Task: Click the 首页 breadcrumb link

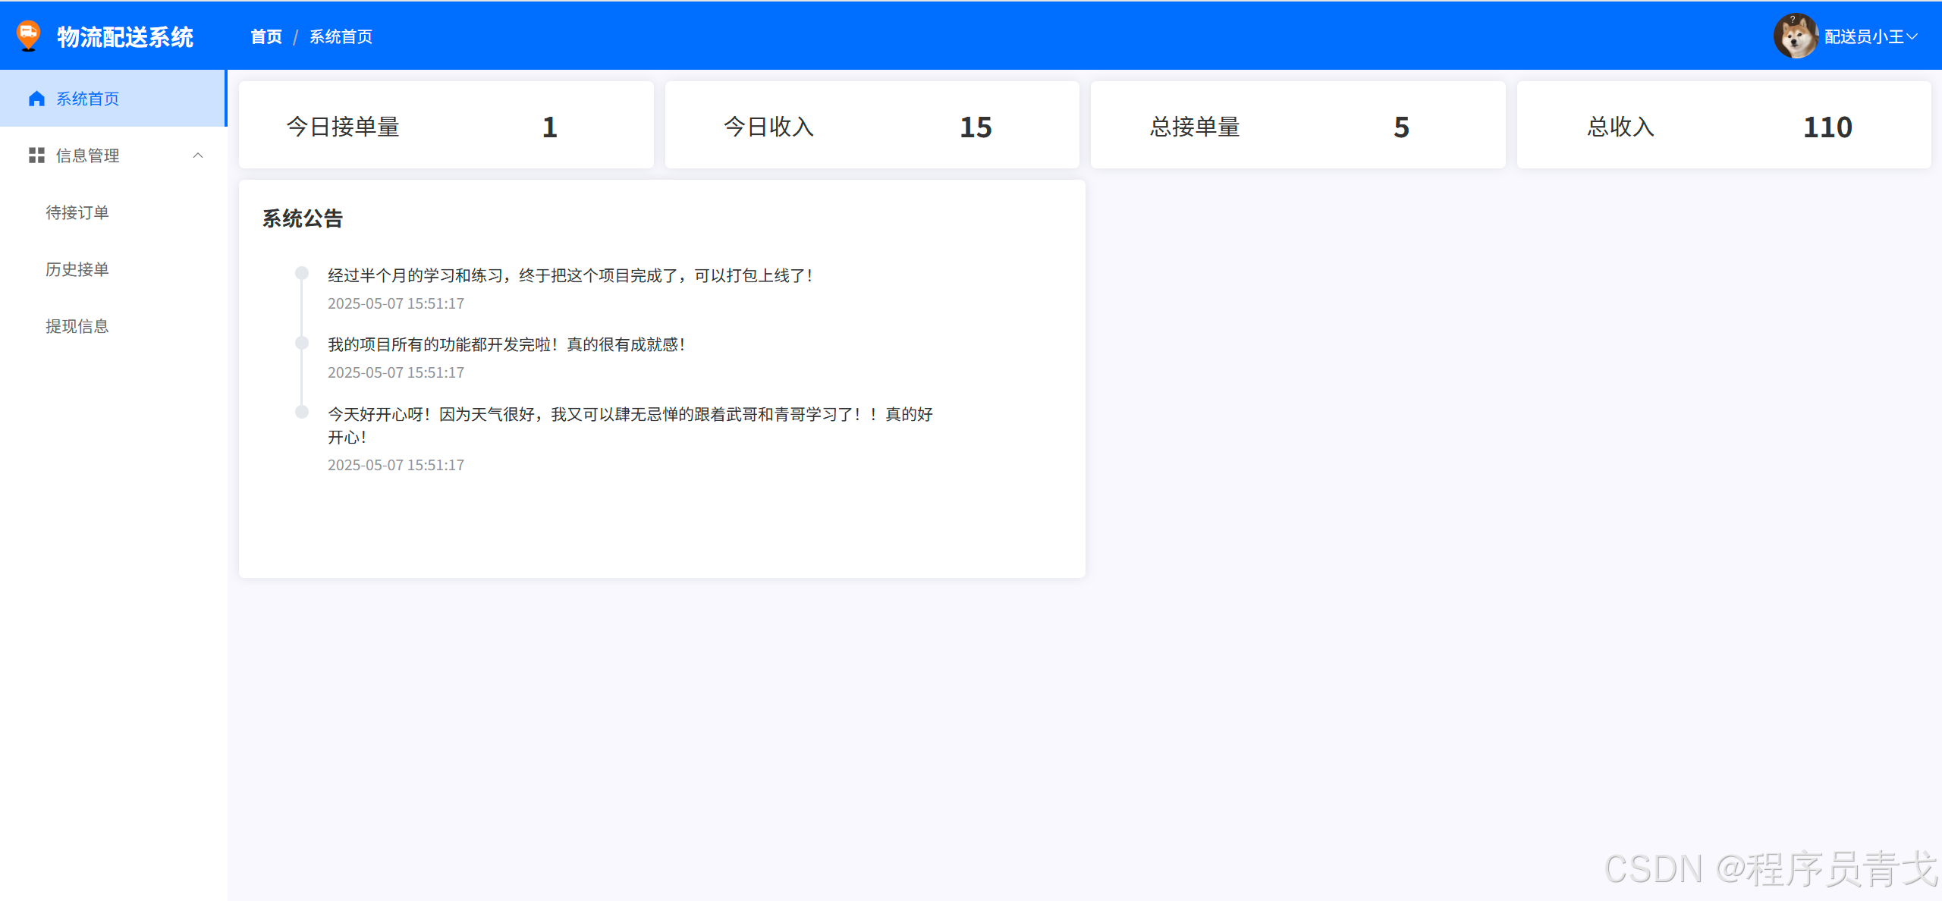Action: point(266,36)
